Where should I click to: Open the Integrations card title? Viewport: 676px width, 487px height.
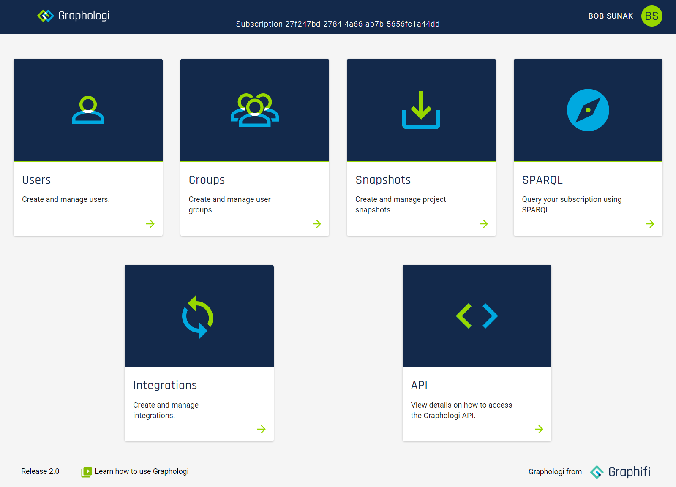(165, 385)
